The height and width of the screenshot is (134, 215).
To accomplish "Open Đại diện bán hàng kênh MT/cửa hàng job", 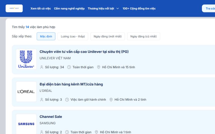I will tap(71, 84).
